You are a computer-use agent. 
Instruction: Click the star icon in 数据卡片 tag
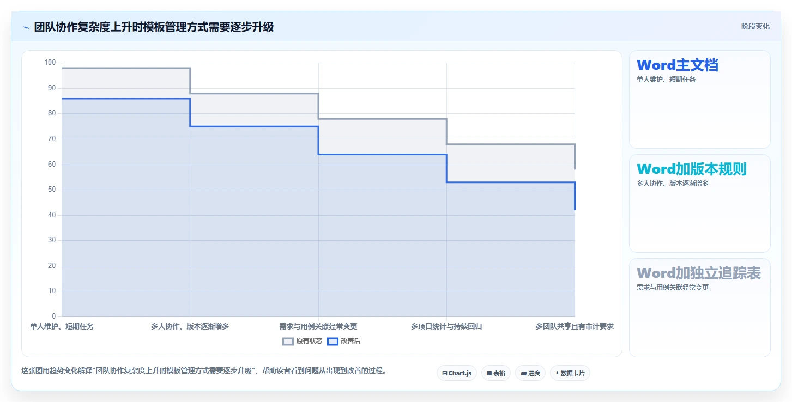(557, 374)
